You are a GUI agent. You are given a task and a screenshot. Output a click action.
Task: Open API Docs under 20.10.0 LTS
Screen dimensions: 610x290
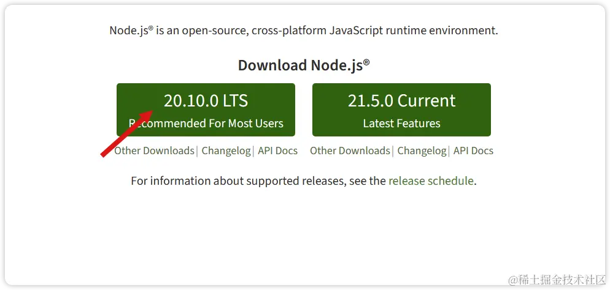click(x=278, y=151)
